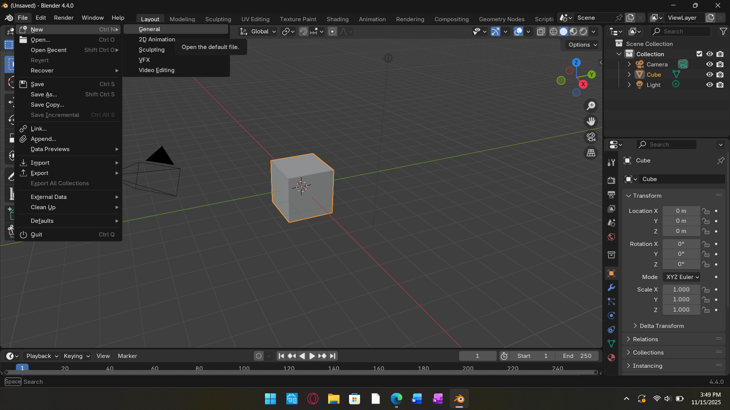The height and width of the screenshot is (410, 730).
Task: Open the Render properties tab icon
Action: 611,180
